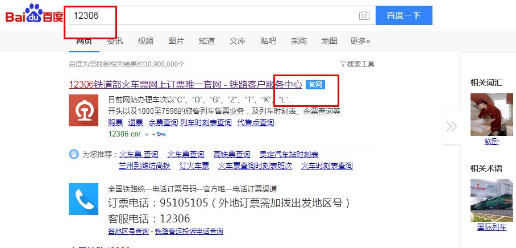Click the green 12306.cn/ URL
This screenshot has height=248, width=516.
point(124,134)
